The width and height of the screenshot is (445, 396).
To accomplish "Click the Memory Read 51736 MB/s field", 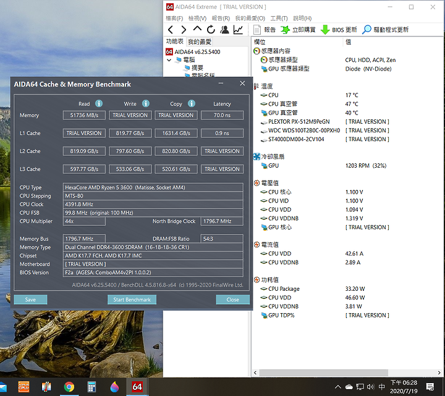I will click(x=84, y=115).
